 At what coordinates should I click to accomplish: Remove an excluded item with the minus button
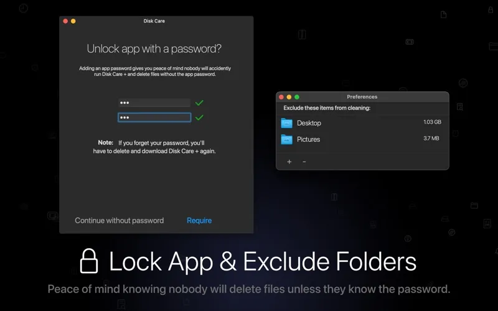pos(304,162)
